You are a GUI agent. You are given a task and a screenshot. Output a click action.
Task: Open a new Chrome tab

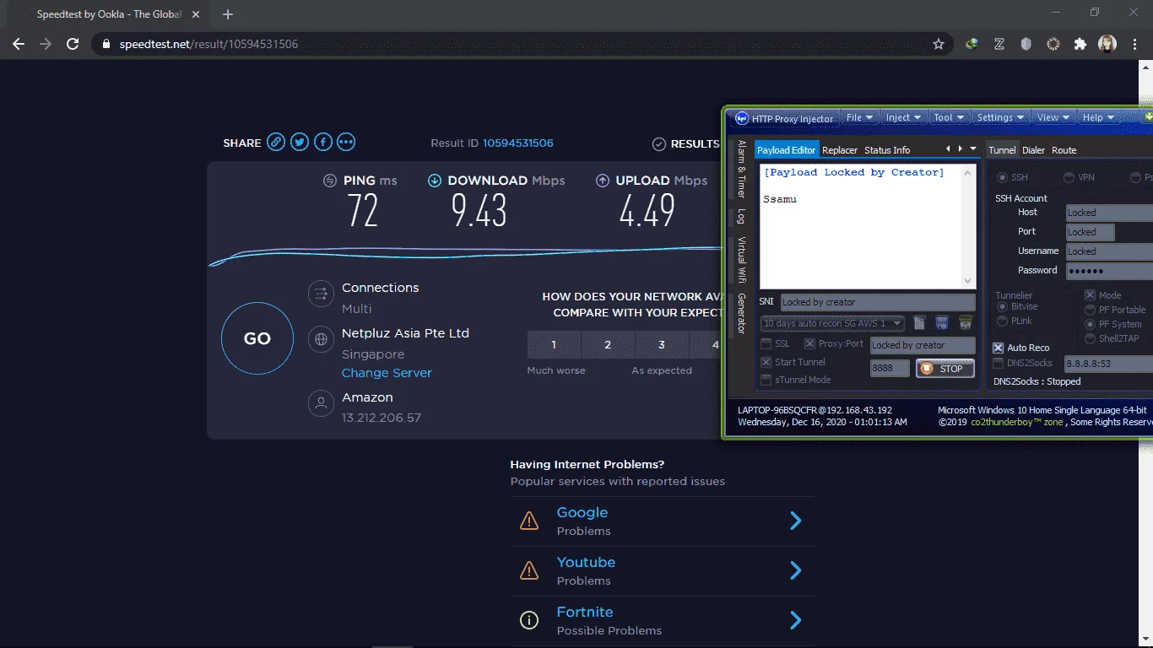(x=228, y=14)
